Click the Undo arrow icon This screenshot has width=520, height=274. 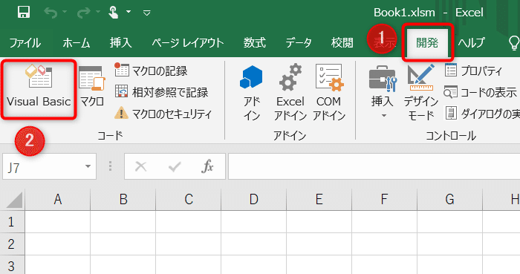click(x=51, y=13)
